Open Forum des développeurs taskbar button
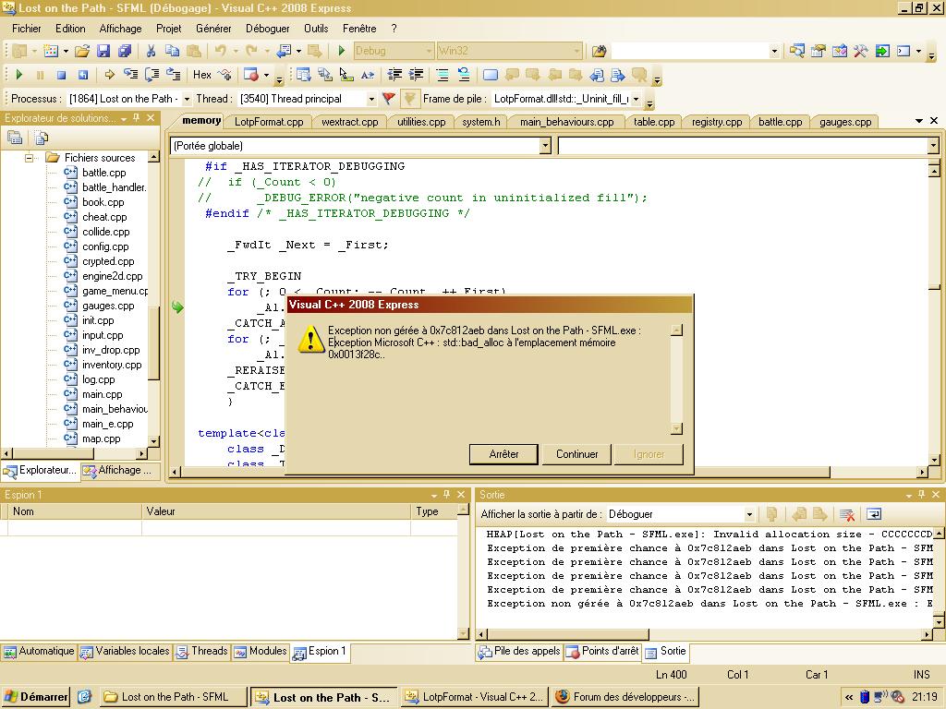Screen dimensions: 946x709 click(625, 697)
